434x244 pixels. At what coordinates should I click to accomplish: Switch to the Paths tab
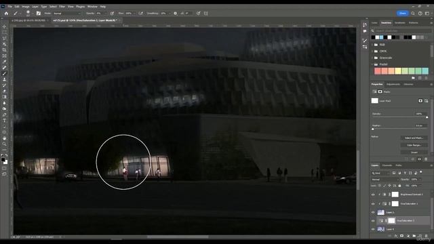[x=399, y=165]
